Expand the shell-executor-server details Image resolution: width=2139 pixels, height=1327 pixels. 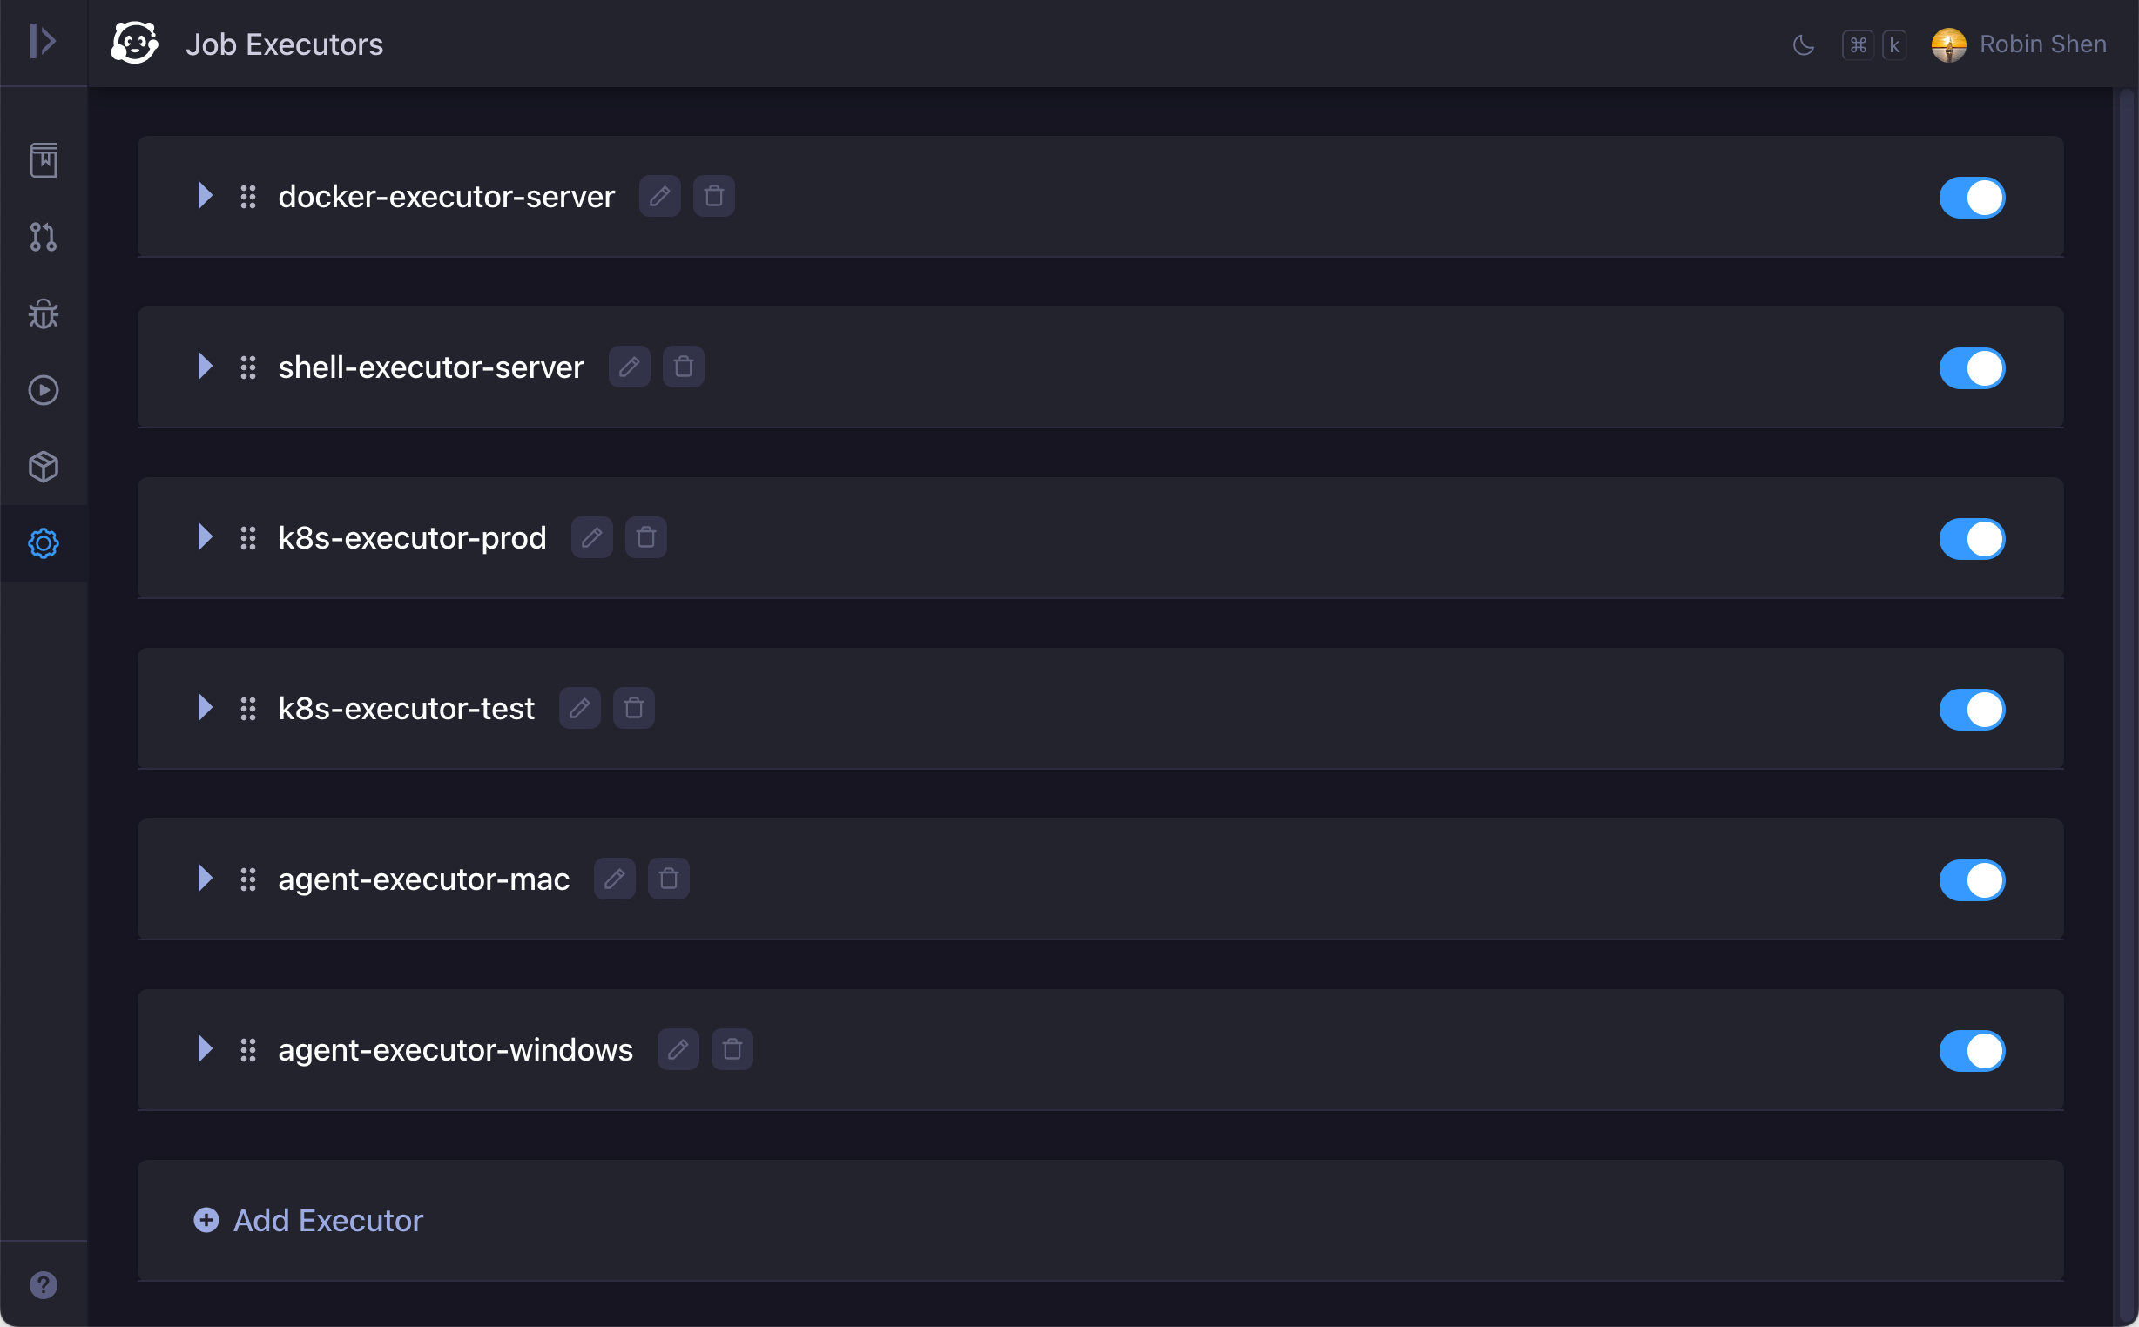tap(205, 366)
